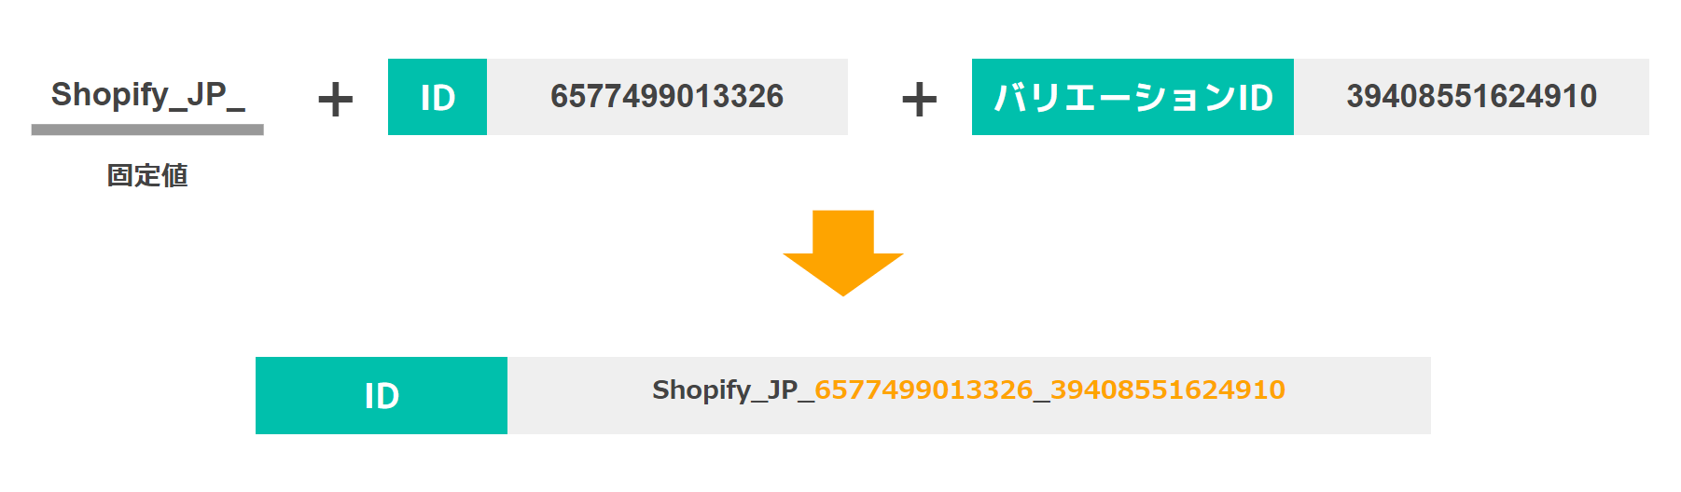Select the top teal ID label
The width and height of the screenshot is (1681, 492).
(438, 97)
